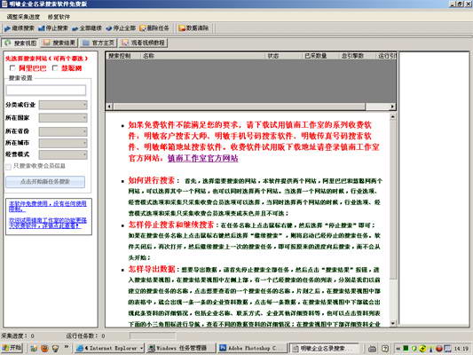Expand the 分类或行业 dropdown
Image resolution: width=473 pixels, height=355 pixels.
[63, 105]
